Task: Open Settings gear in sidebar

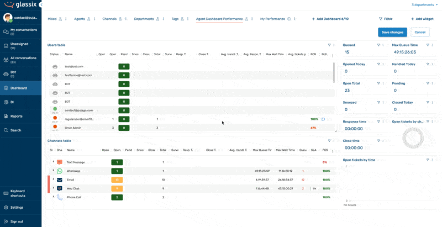Action: coord(6,207)
